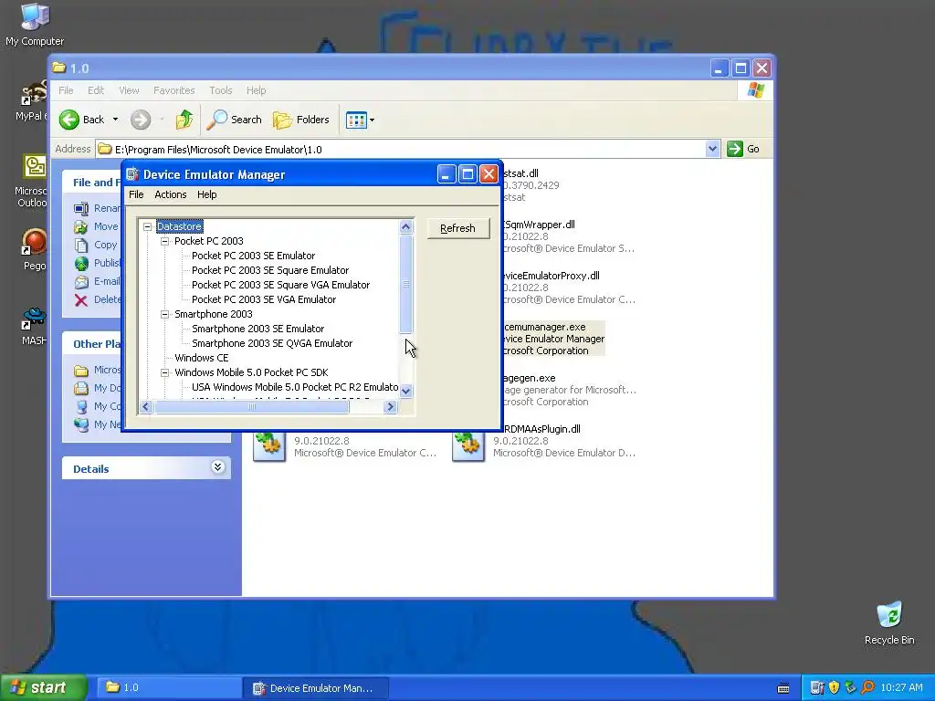The width and height of the screenshot is (935, 701).
Task: Toggle the Folders pane button
Action: (301, 120)
